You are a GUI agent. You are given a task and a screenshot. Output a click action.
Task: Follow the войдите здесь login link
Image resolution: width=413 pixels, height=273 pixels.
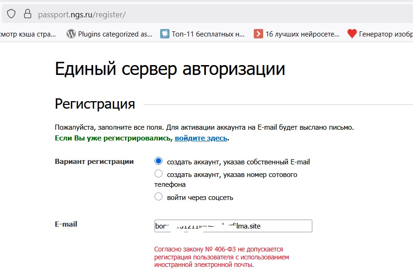[x=201, y=138]
